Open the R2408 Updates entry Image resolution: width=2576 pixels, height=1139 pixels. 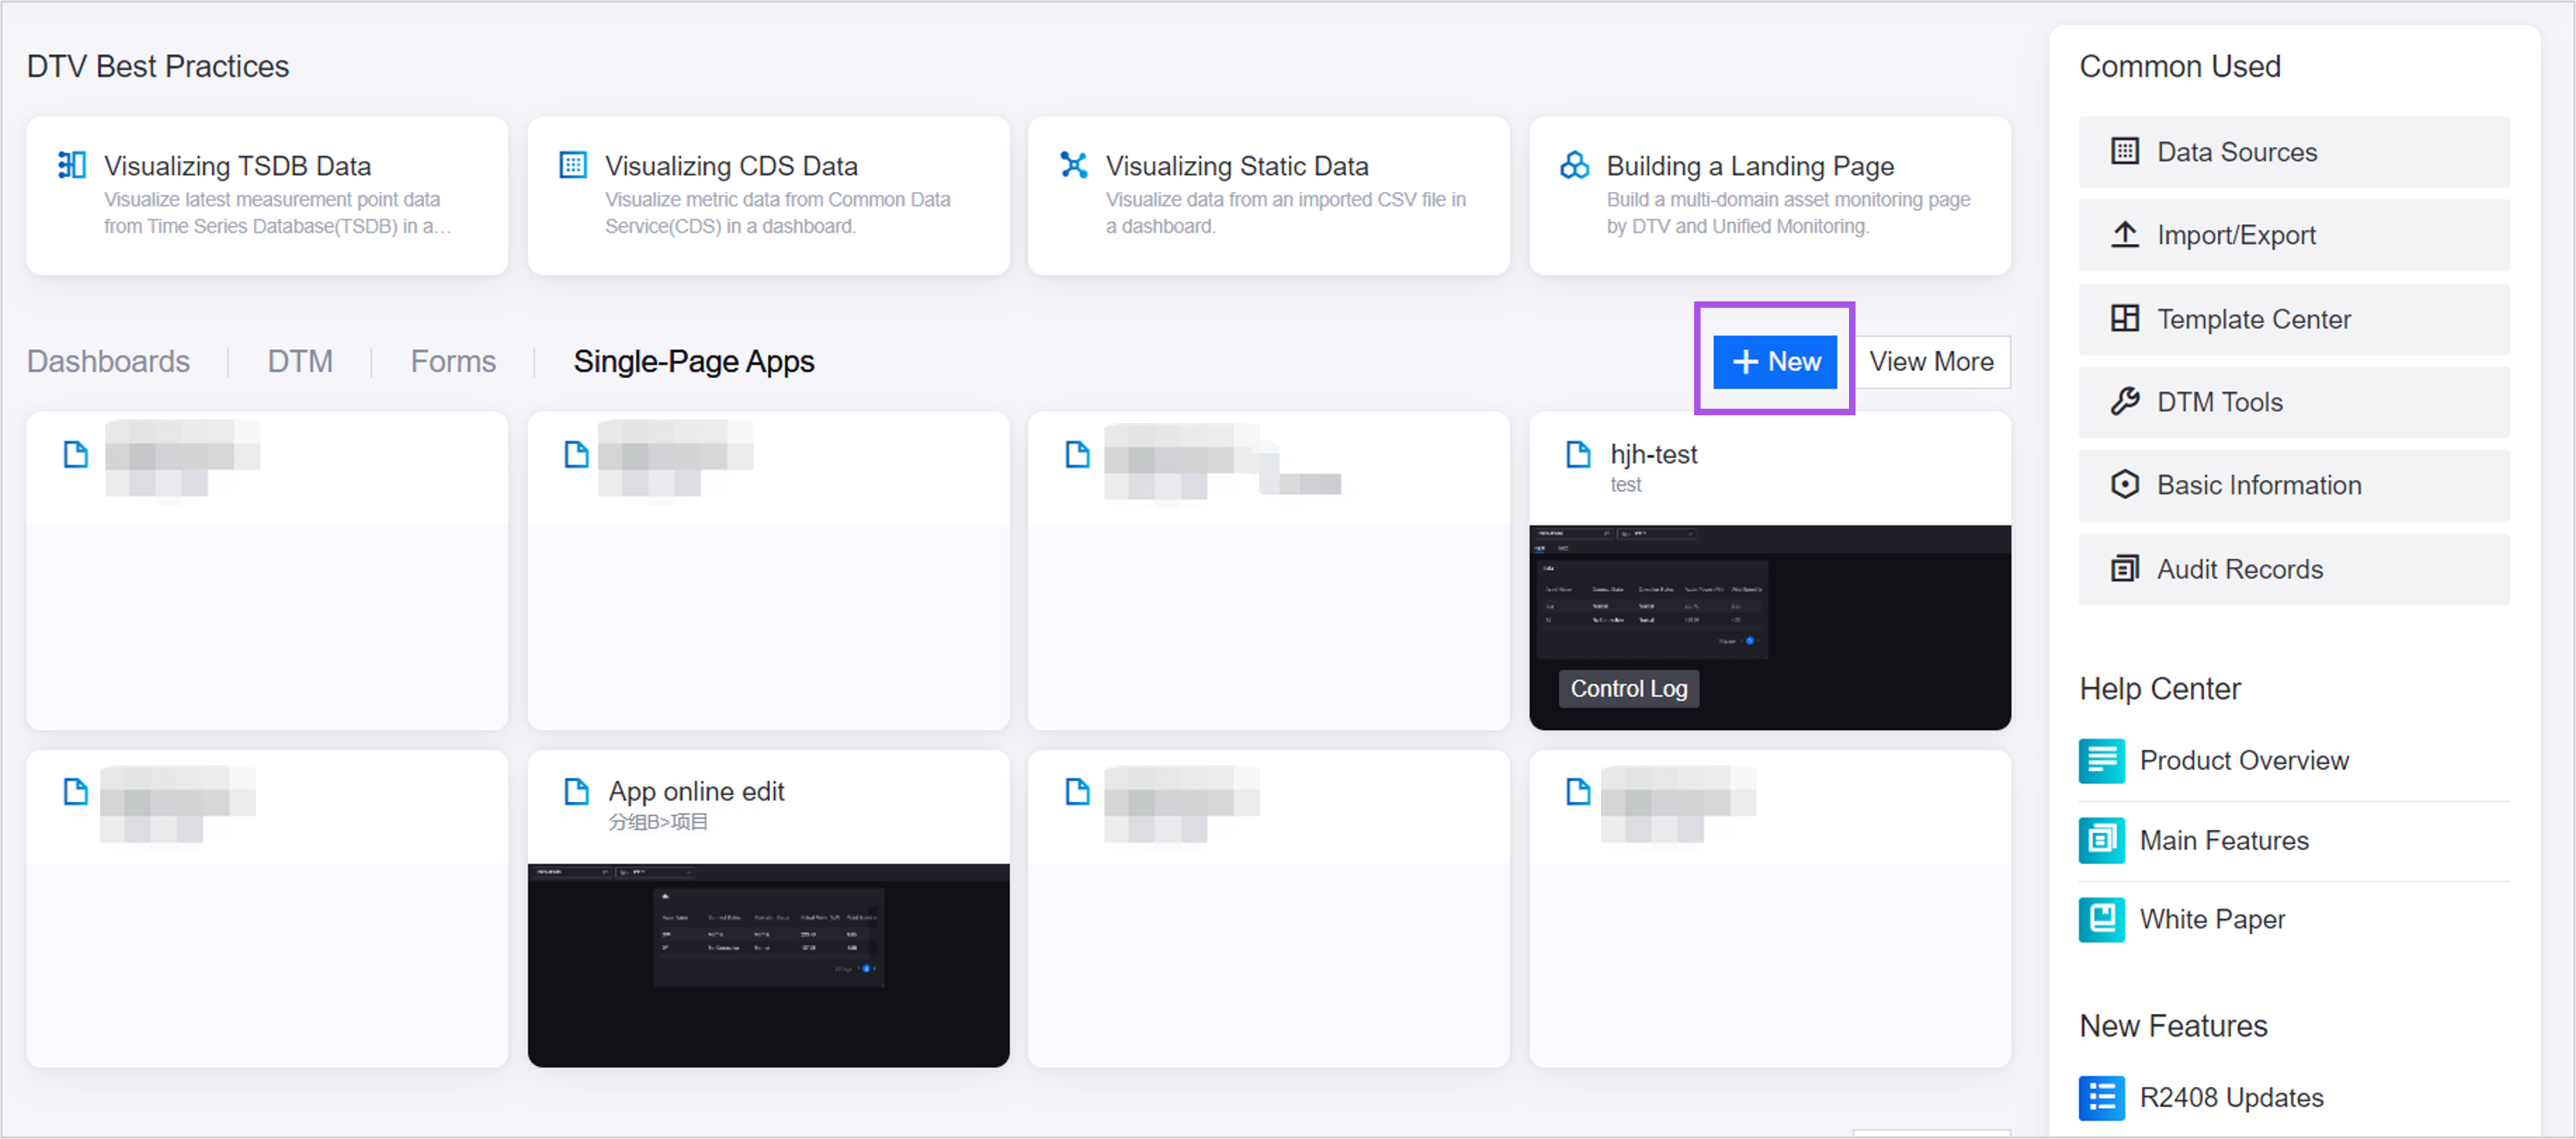point(2230,1097)
